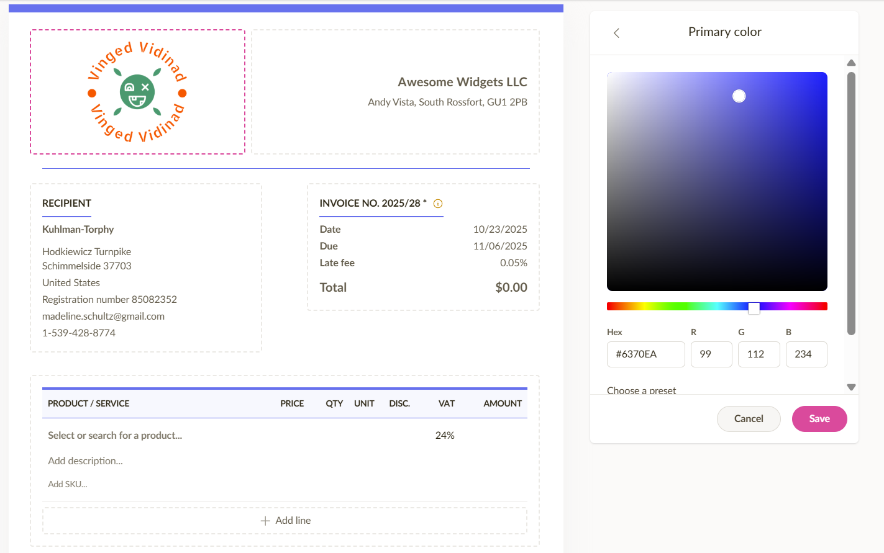Click the Vinged Vidinad company logo
Screen dimensions: 884x553
137,92
